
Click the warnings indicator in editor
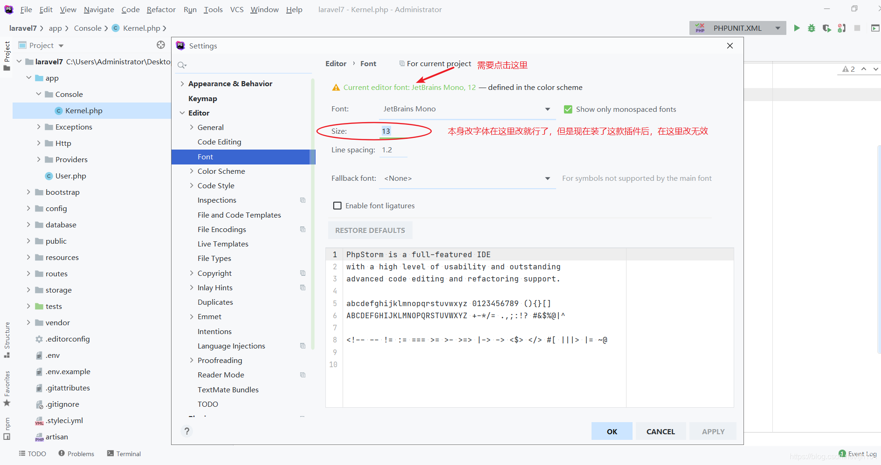[x=848, y=69]
